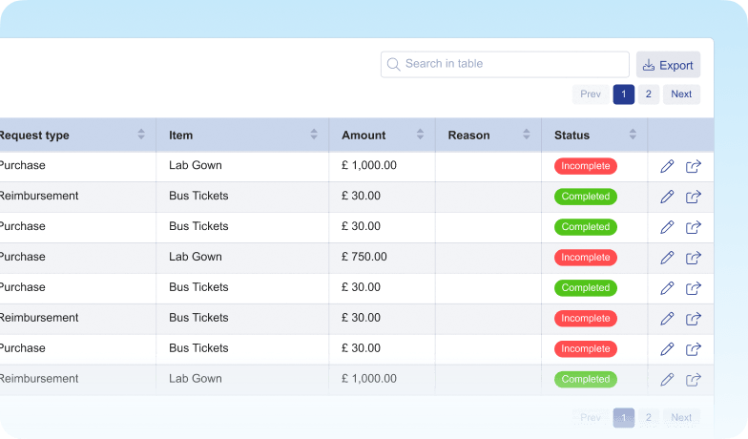Screen dimensions: 748x439
Task: Share the Incomplete Reimbursement Bus Tickets row
Action: (x=693, y=319)
